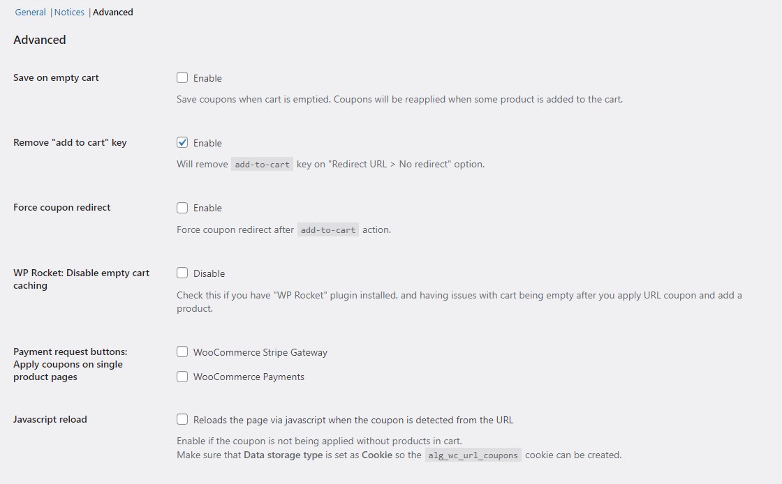Enable the Force coupon redirect checkbox
This screenshot has width=782, height=484.
tap(182, 207)
